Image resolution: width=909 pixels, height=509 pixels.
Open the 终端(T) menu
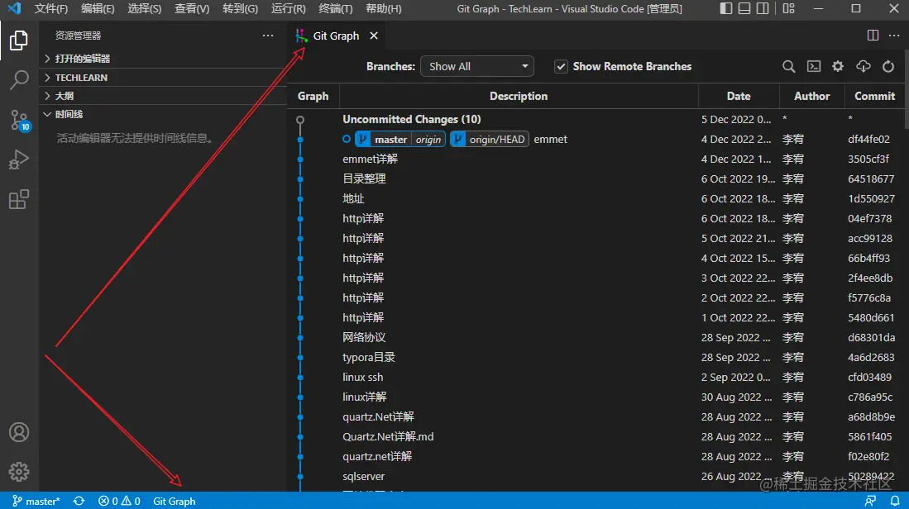tap(335, 9)
